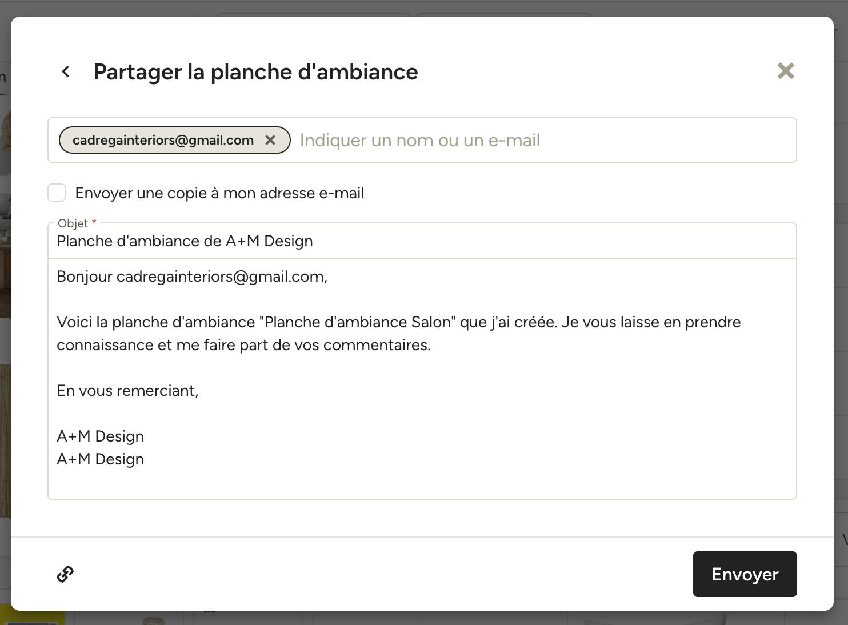Image resolution: width=848 pixels, height=625 pixels.
Task: Enable the send-a-copy-to-my-email checkbox
Action: [57, 193]
